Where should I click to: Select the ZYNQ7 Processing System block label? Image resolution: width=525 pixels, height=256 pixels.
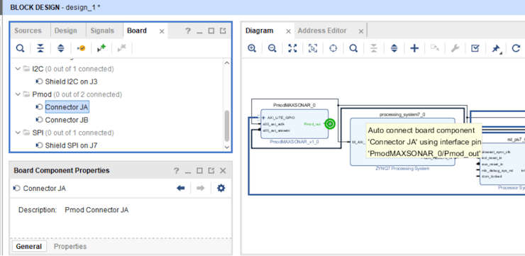(x=402, y=169)
